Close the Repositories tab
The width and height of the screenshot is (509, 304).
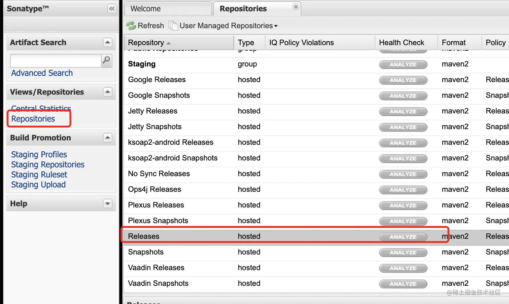[x=296, y=6]
